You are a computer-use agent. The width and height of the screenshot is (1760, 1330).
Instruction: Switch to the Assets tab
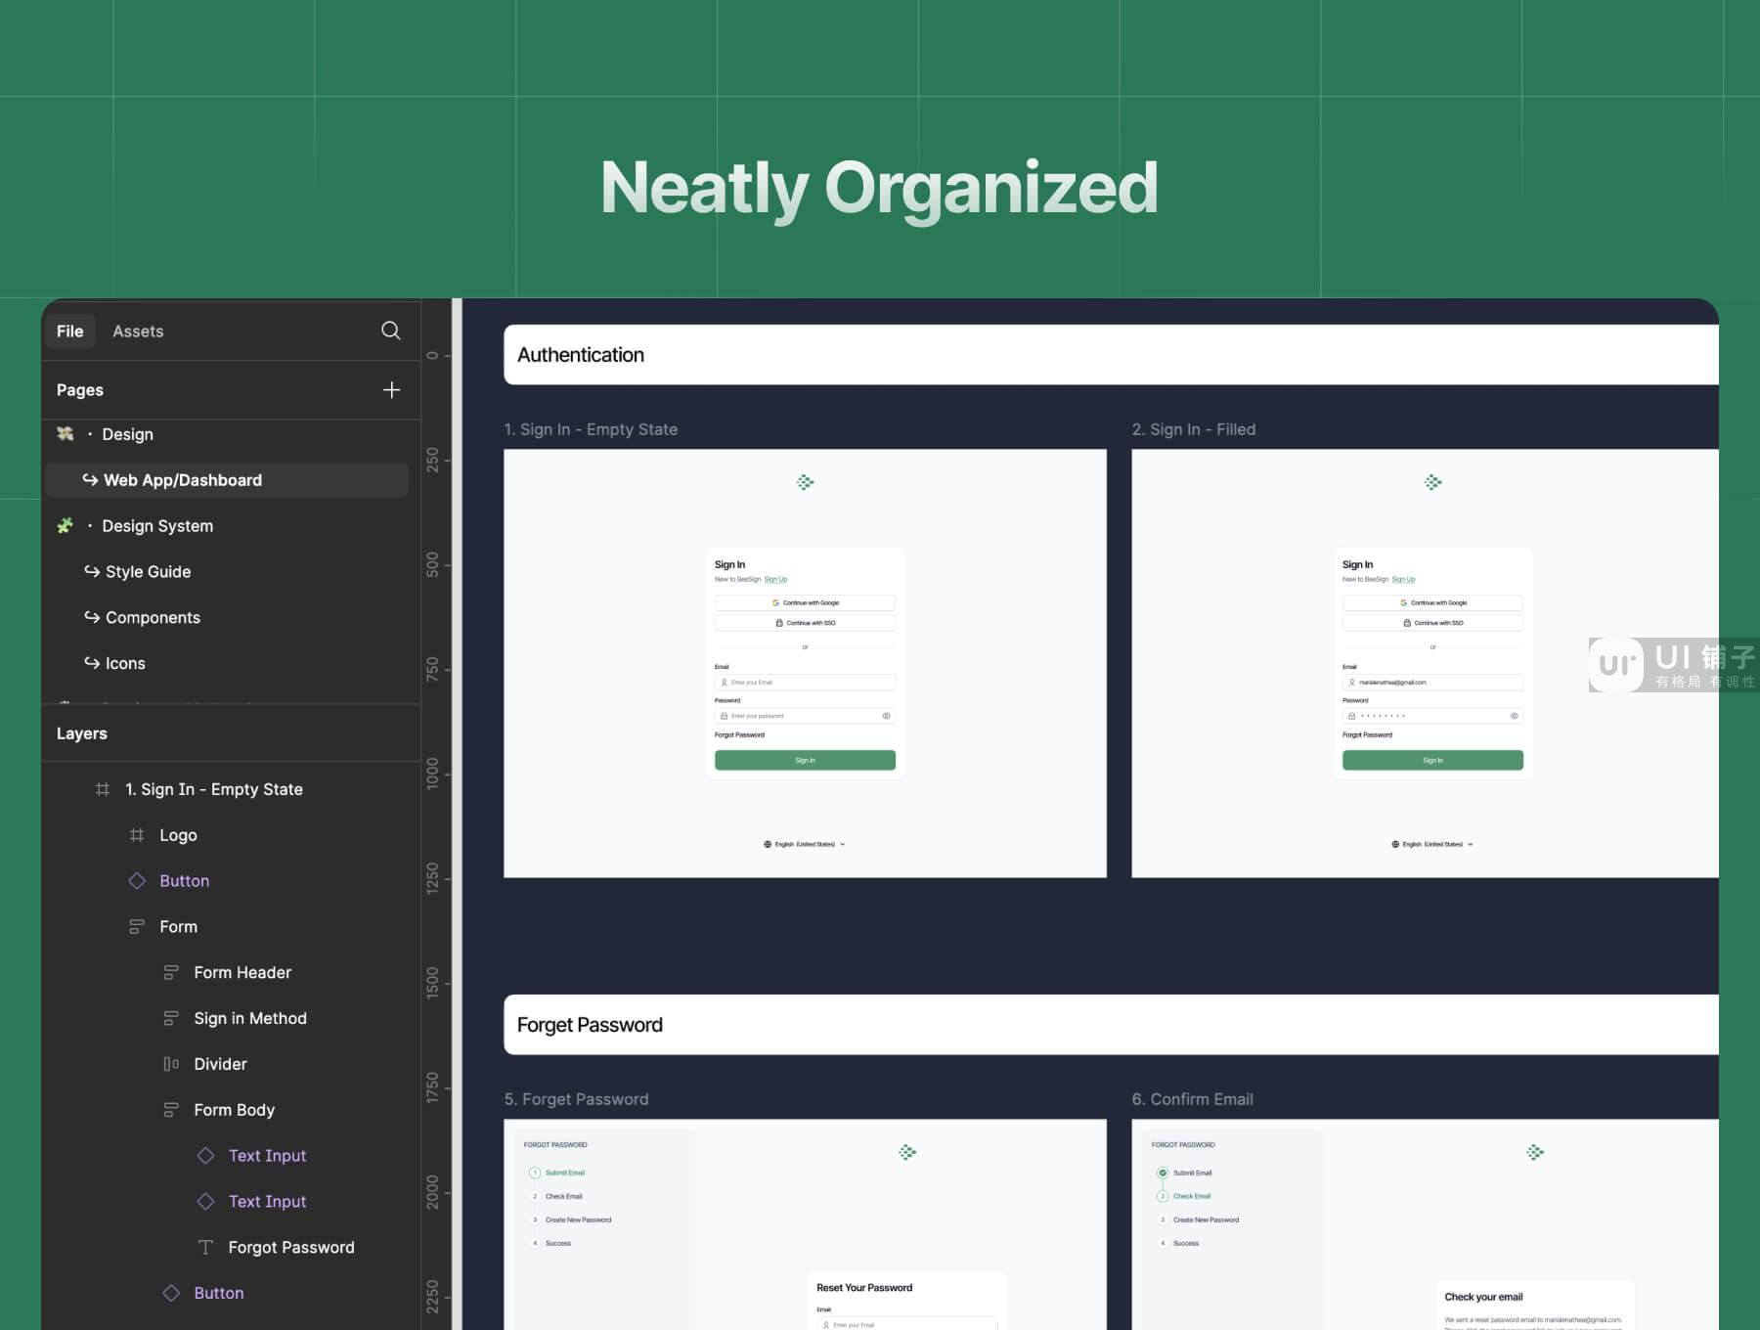138,332
